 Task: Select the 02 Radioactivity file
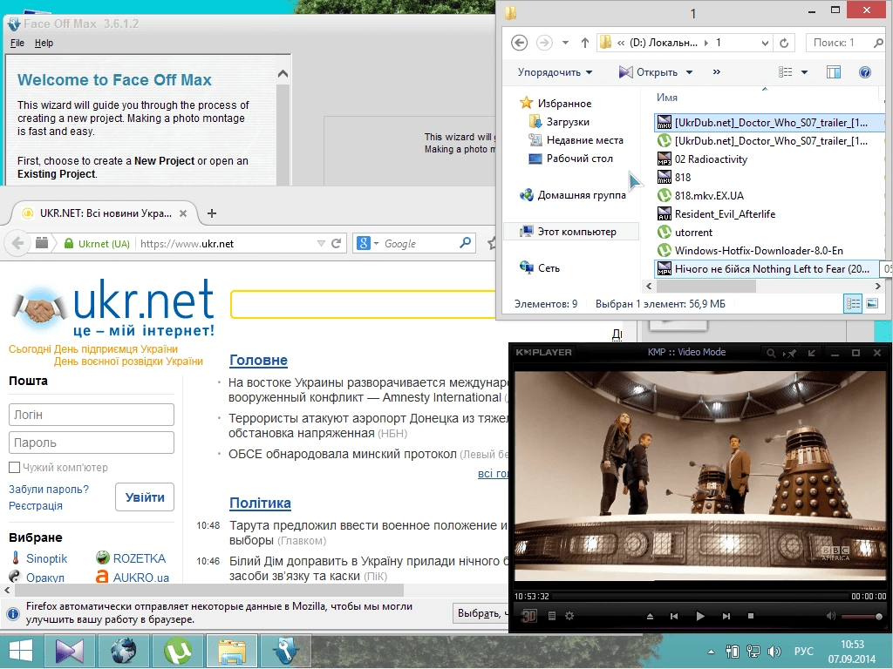702,159
